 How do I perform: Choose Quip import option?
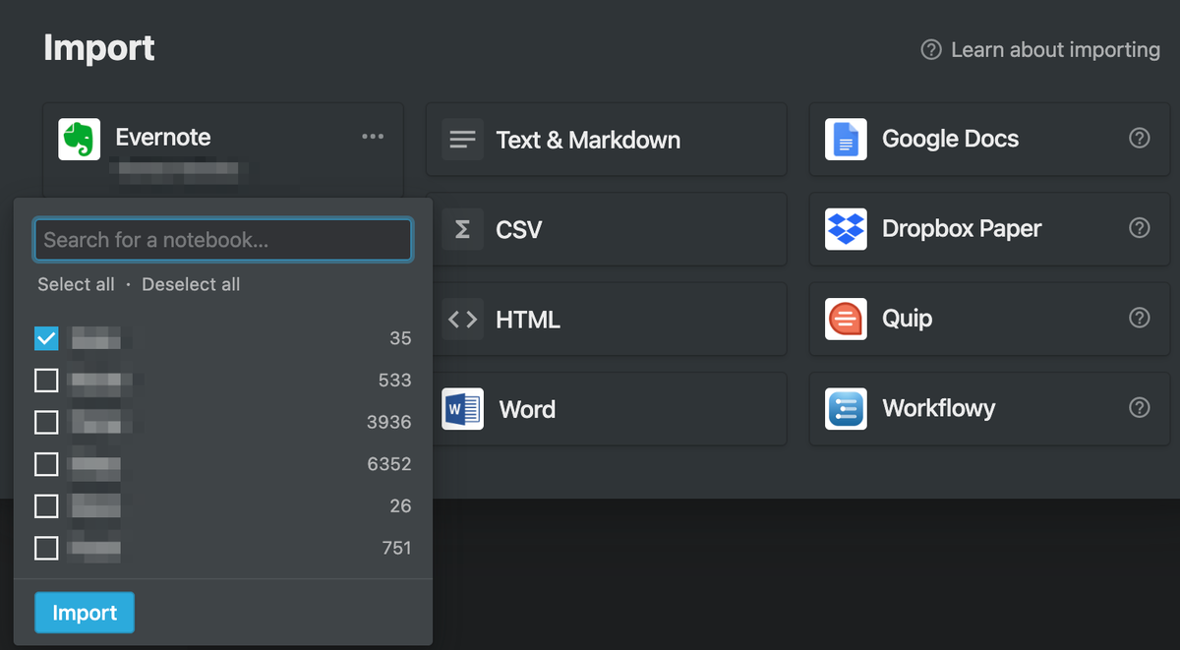point(991,320)
